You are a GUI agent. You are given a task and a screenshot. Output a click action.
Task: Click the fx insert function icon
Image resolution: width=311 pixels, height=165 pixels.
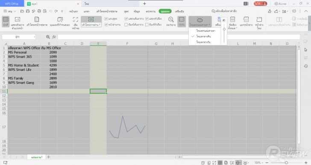(x=54, y=37)
